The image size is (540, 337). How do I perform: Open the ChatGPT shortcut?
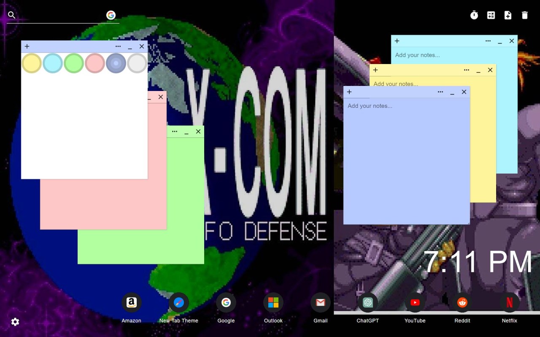[x=367, y=308]
